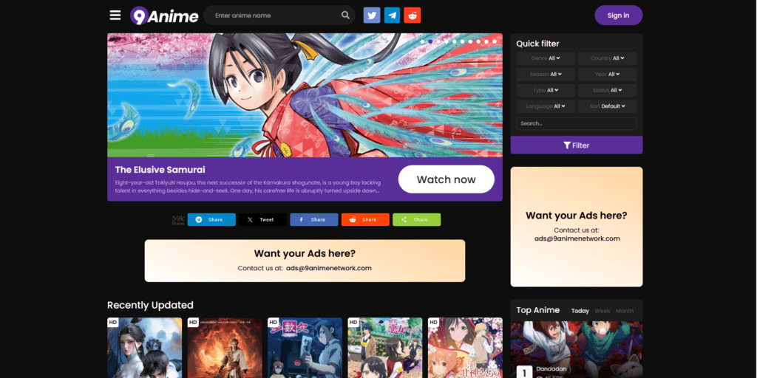Click the Recently Updated heading

(150, 305)
